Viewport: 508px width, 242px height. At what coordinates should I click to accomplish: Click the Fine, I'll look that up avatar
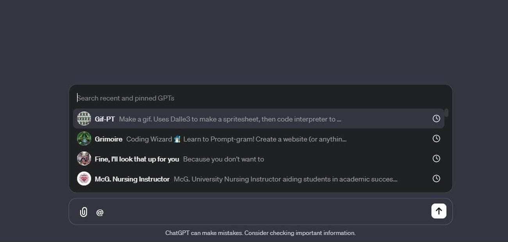(x=84, y=159)
